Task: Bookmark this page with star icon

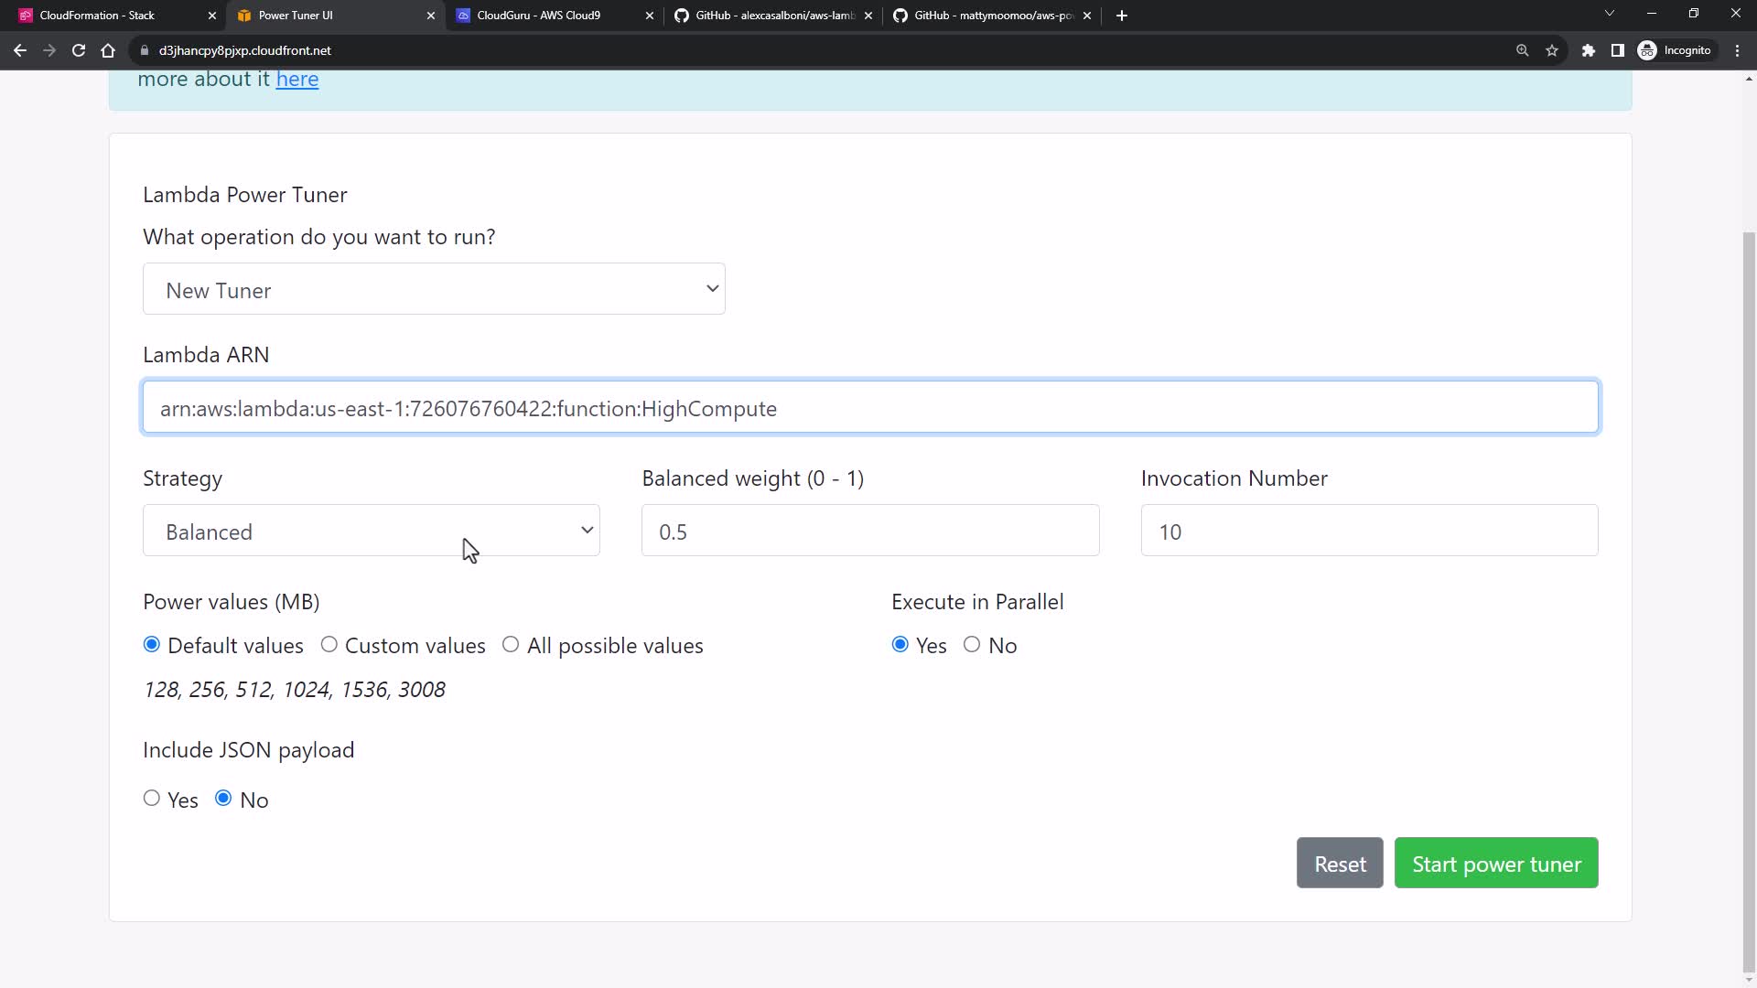Action: click(x=1552, y=50)
